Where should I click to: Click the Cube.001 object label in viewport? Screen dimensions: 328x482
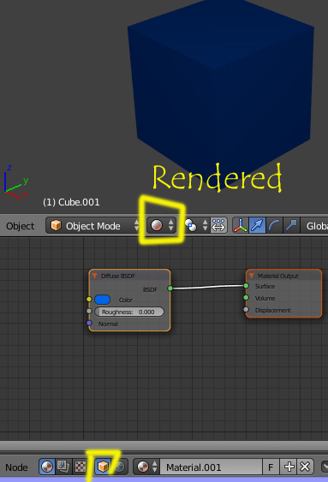[71, 202]
